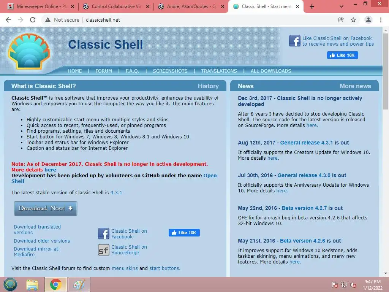Screen dimensions: 389x292
Task: Open the HOME navigation item
Action: click(75, 71)
